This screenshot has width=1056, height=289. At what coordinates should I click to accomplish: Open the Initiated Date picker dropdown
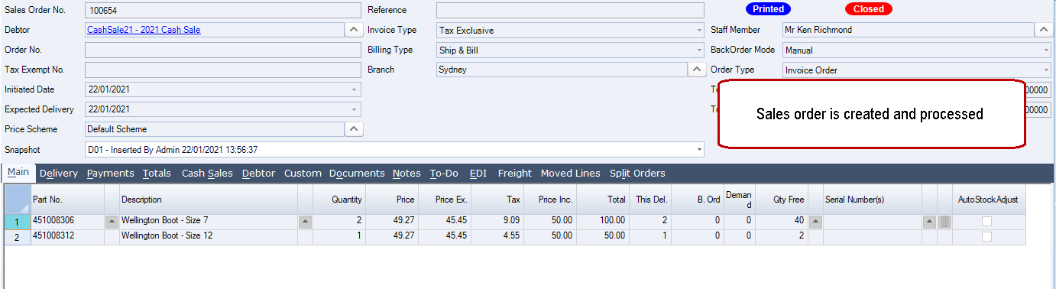[x=354, y=90]
